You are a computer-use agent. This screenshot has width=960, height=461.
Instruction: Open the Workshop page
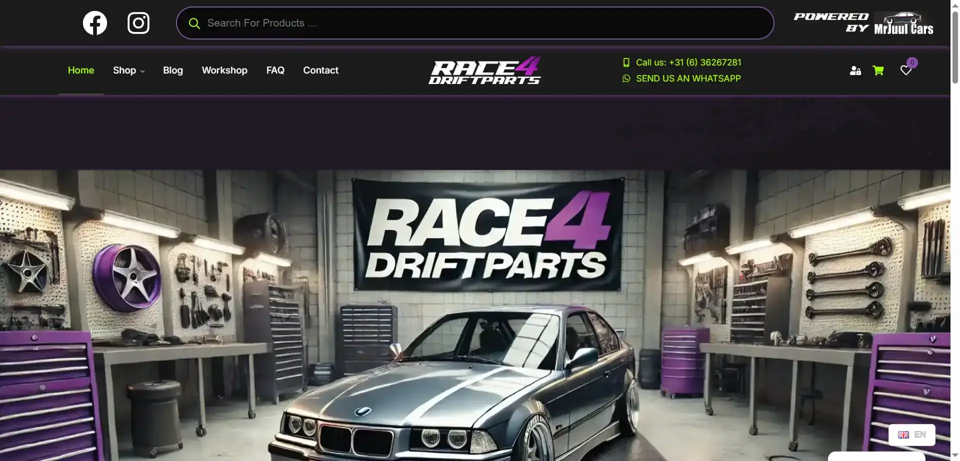(224, 70)
